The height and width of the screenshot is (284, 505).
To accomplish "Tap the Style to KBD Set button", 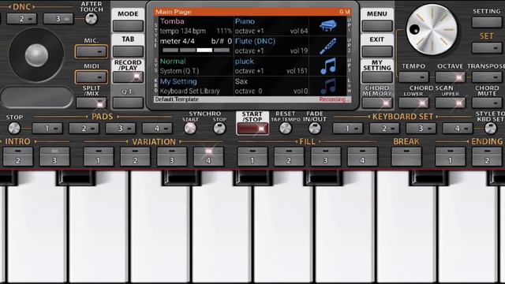I will (x=491, y=129).
